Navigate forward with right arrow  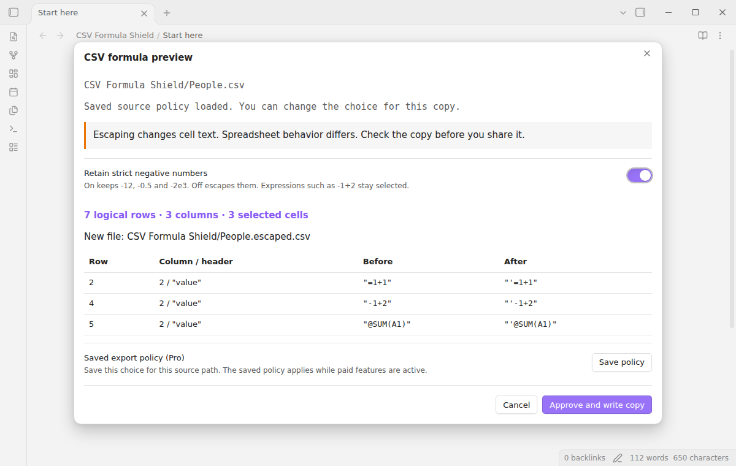[x=60, y=36]
